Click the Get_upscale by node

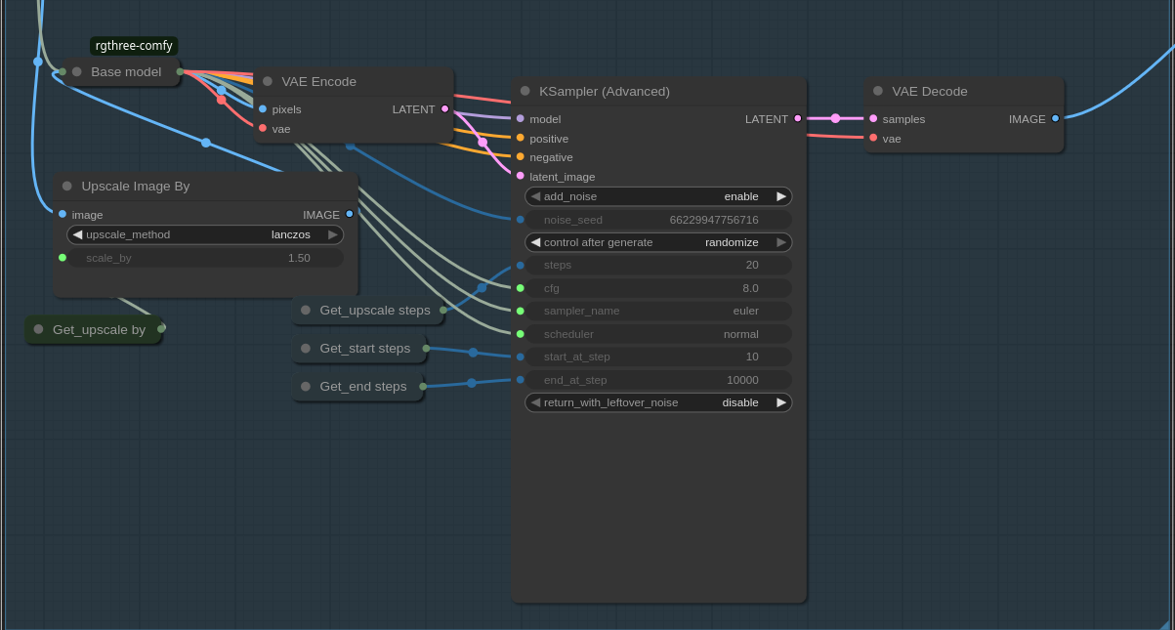click(99, 330)
